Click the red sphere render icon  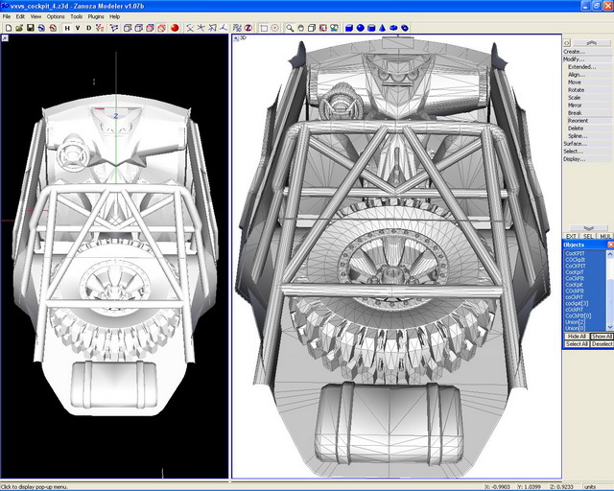(175, 28)
